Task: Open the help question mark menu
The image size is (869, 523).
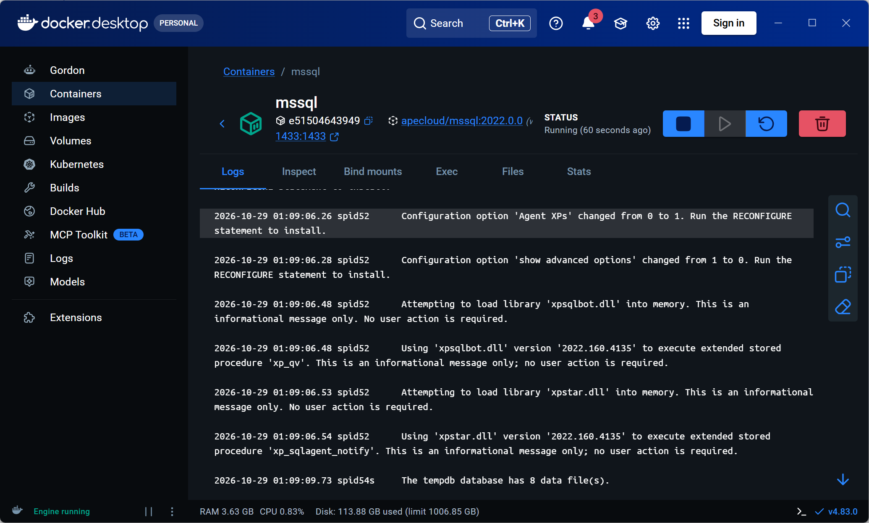Action: click(x=556, y=23)
